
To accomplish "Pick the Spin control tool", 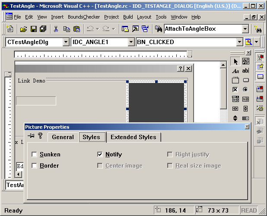I will pyautogui.click(x=235, y=118).
